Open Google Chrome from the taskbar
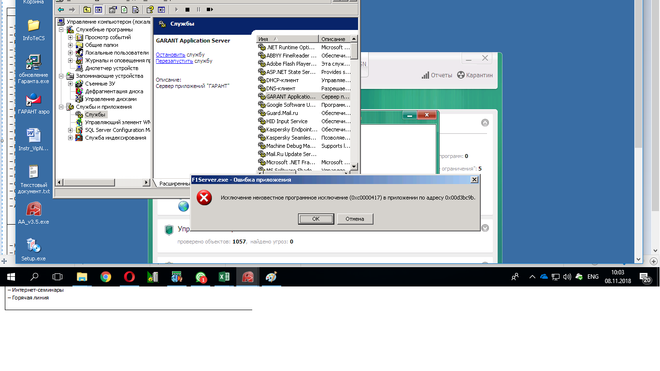 point(105,277)
